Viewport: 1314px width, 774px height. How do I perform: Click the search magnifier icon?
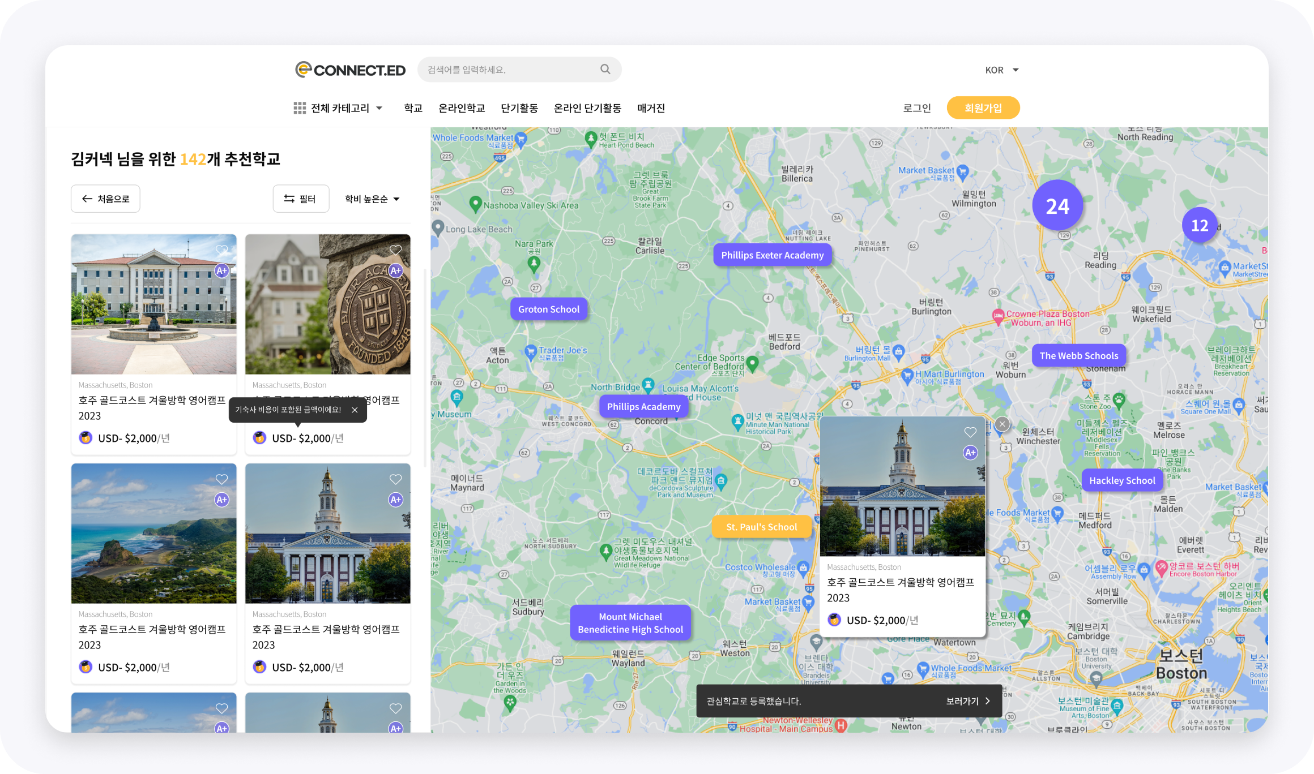(x=605, y=69)
